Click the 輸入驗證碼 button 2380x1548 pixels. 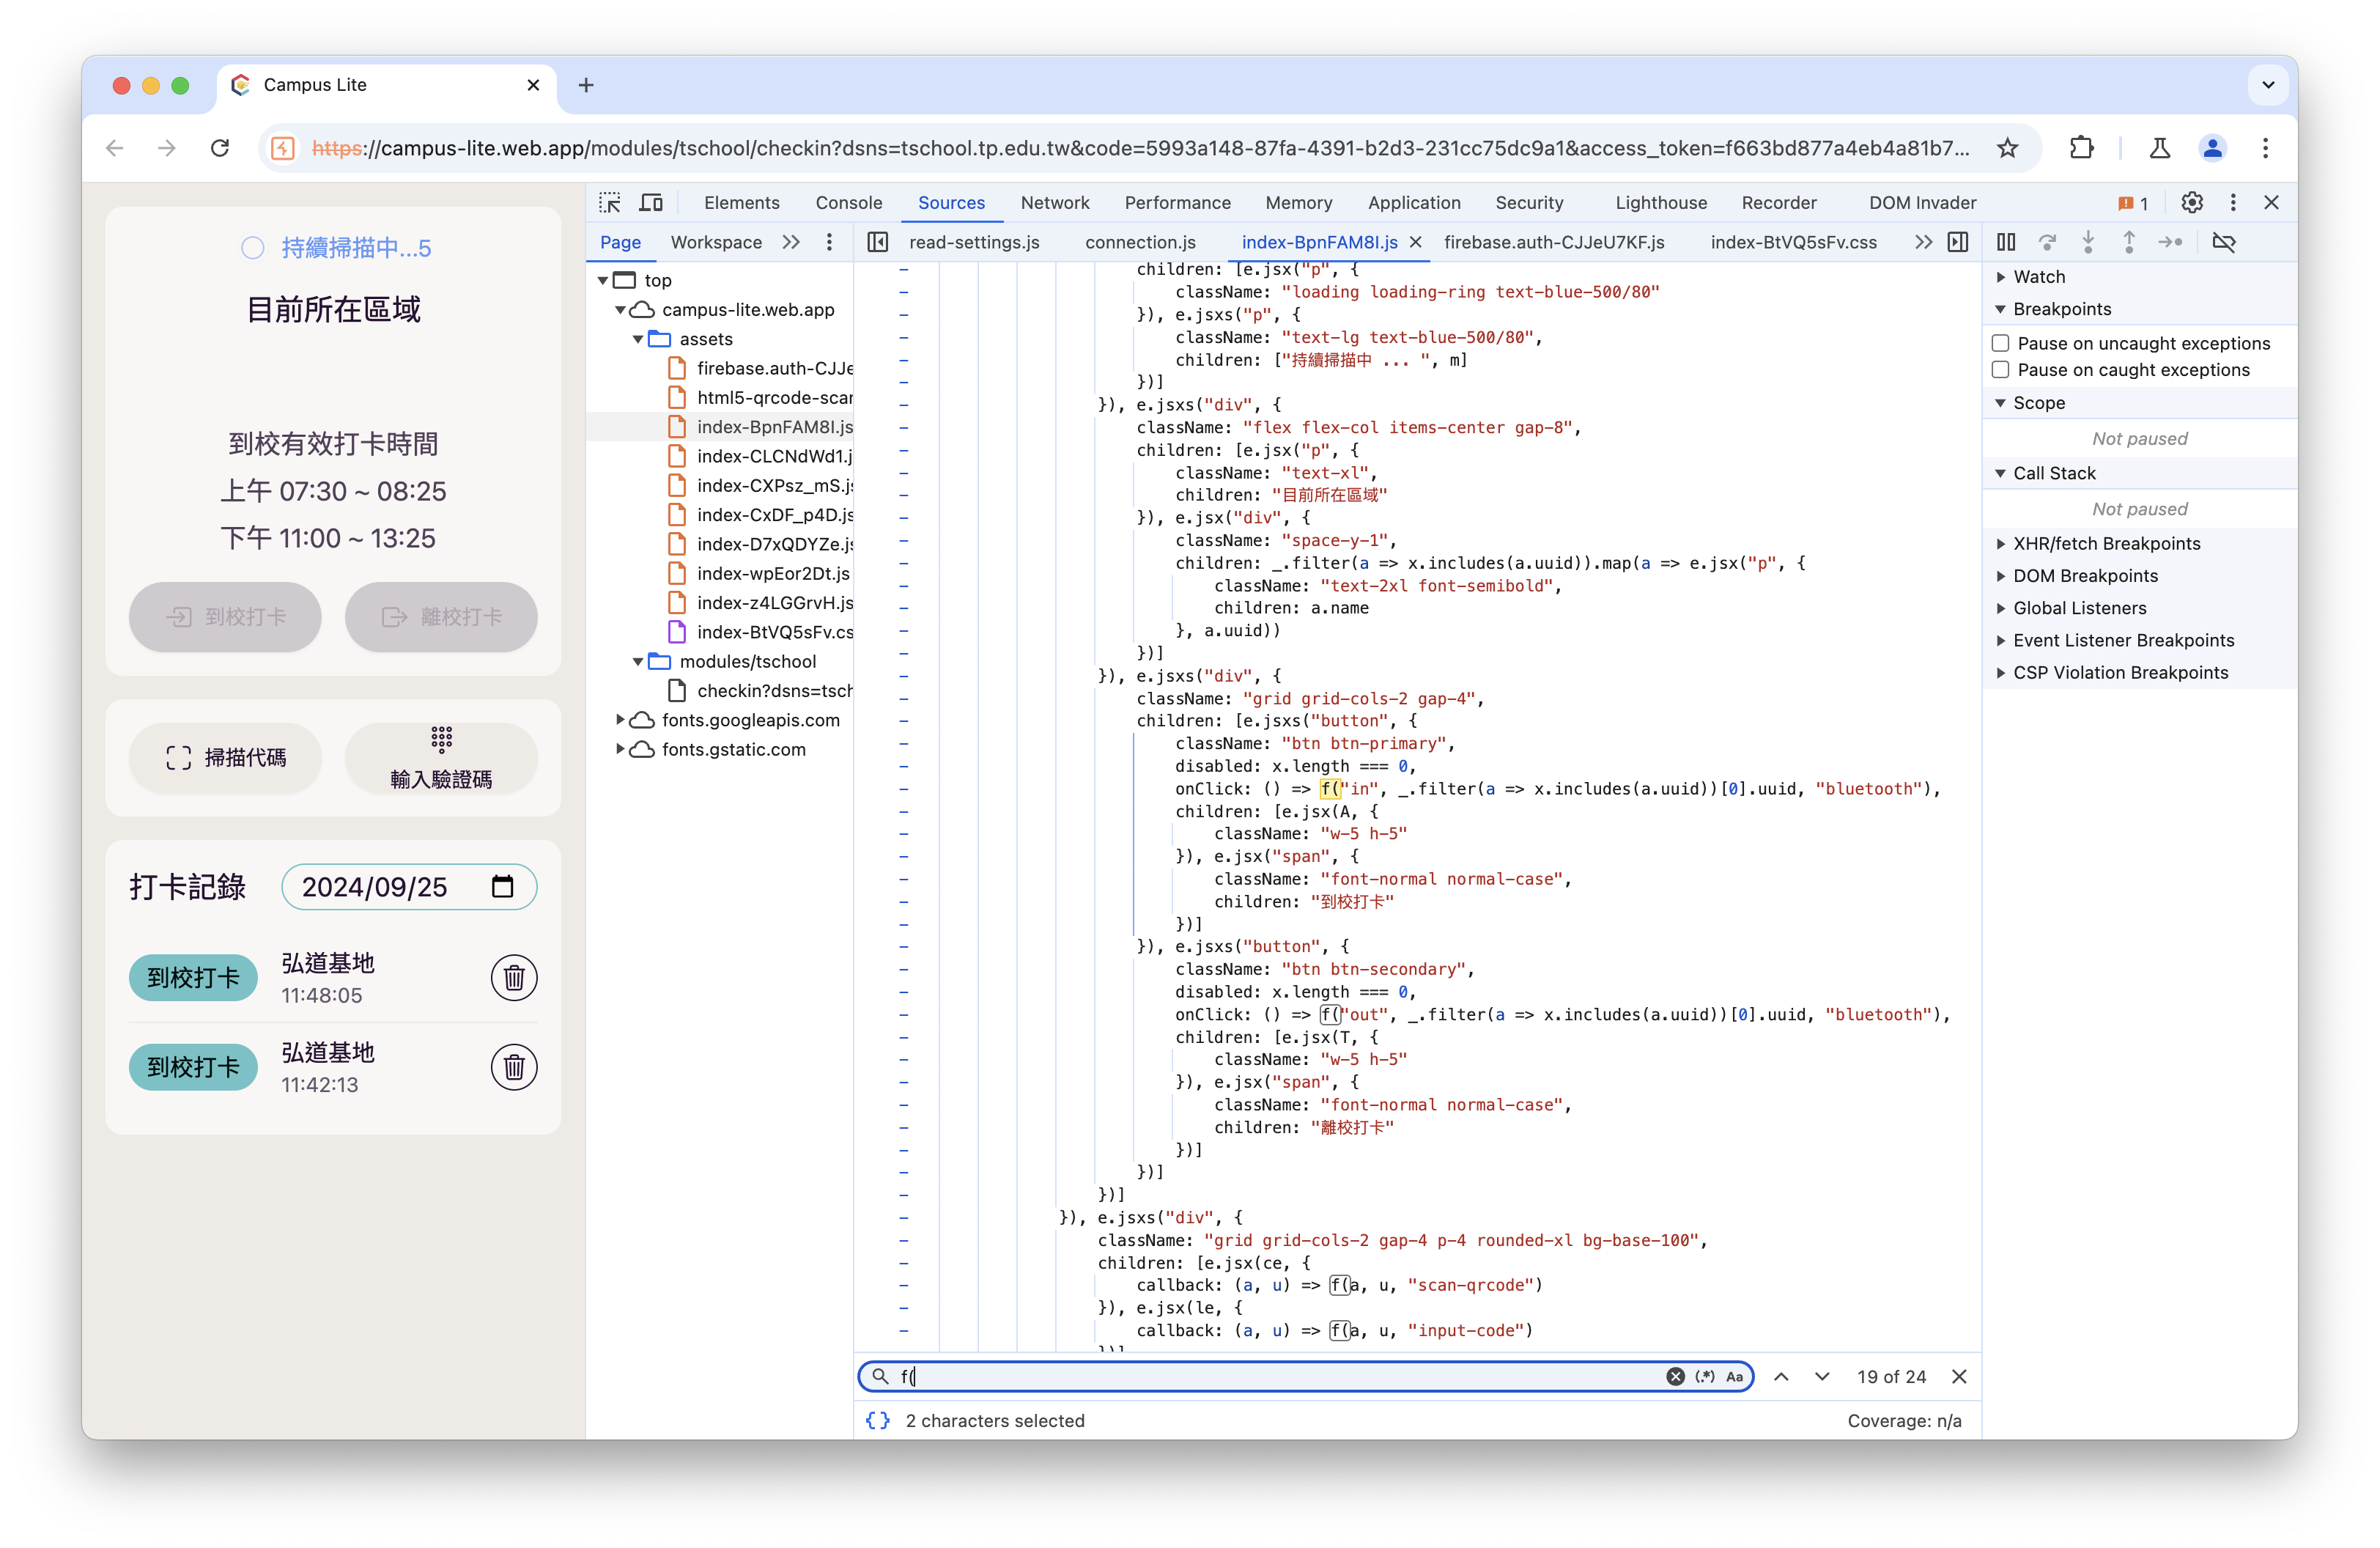[x=441, y=758]
